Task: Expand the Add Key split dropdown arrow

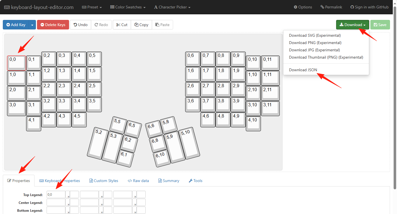Action: (32, 25)
